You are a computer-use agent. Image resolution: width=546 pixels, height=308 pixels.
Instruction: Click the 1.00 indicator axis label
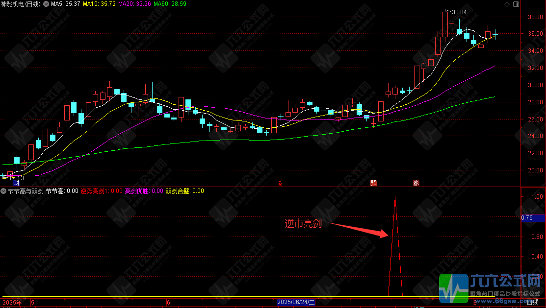[x=537, y=197]
